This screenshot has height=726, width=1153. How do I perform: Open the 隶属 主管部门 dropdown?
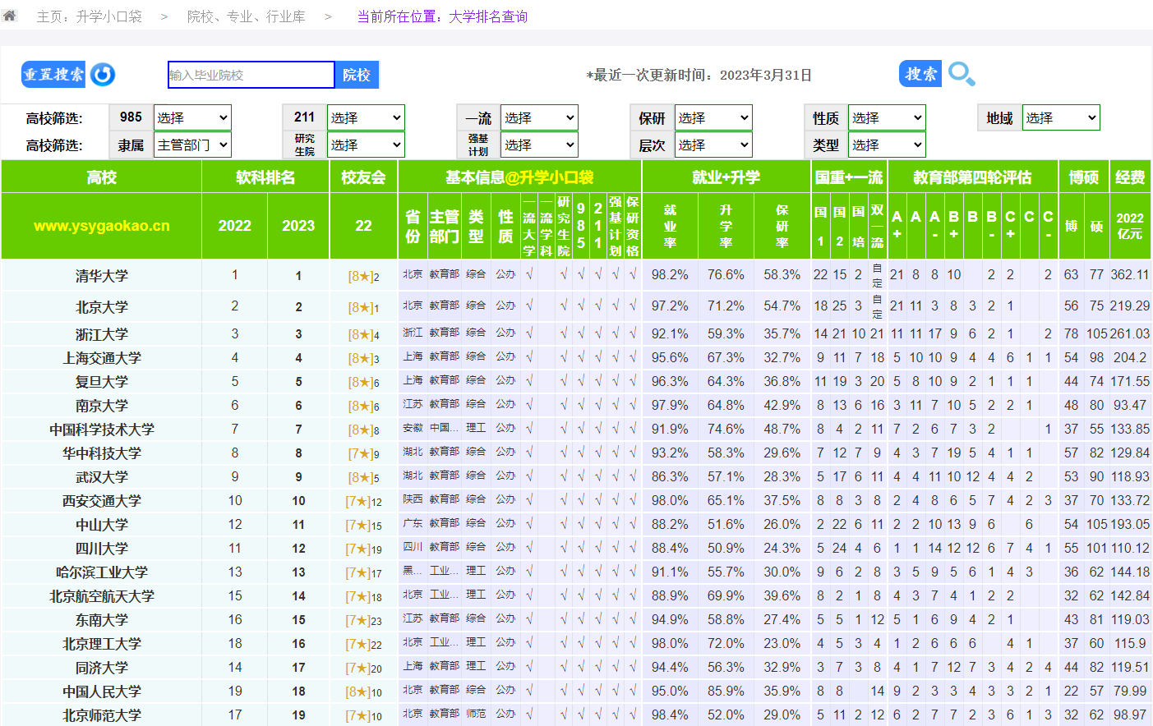[192, 145]
